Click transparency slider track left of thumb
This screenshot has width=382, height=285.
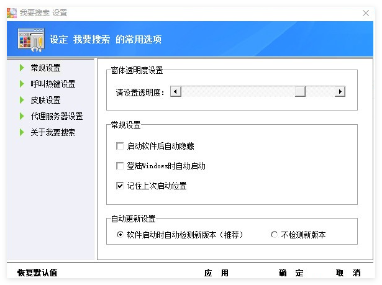coord(238,92)
